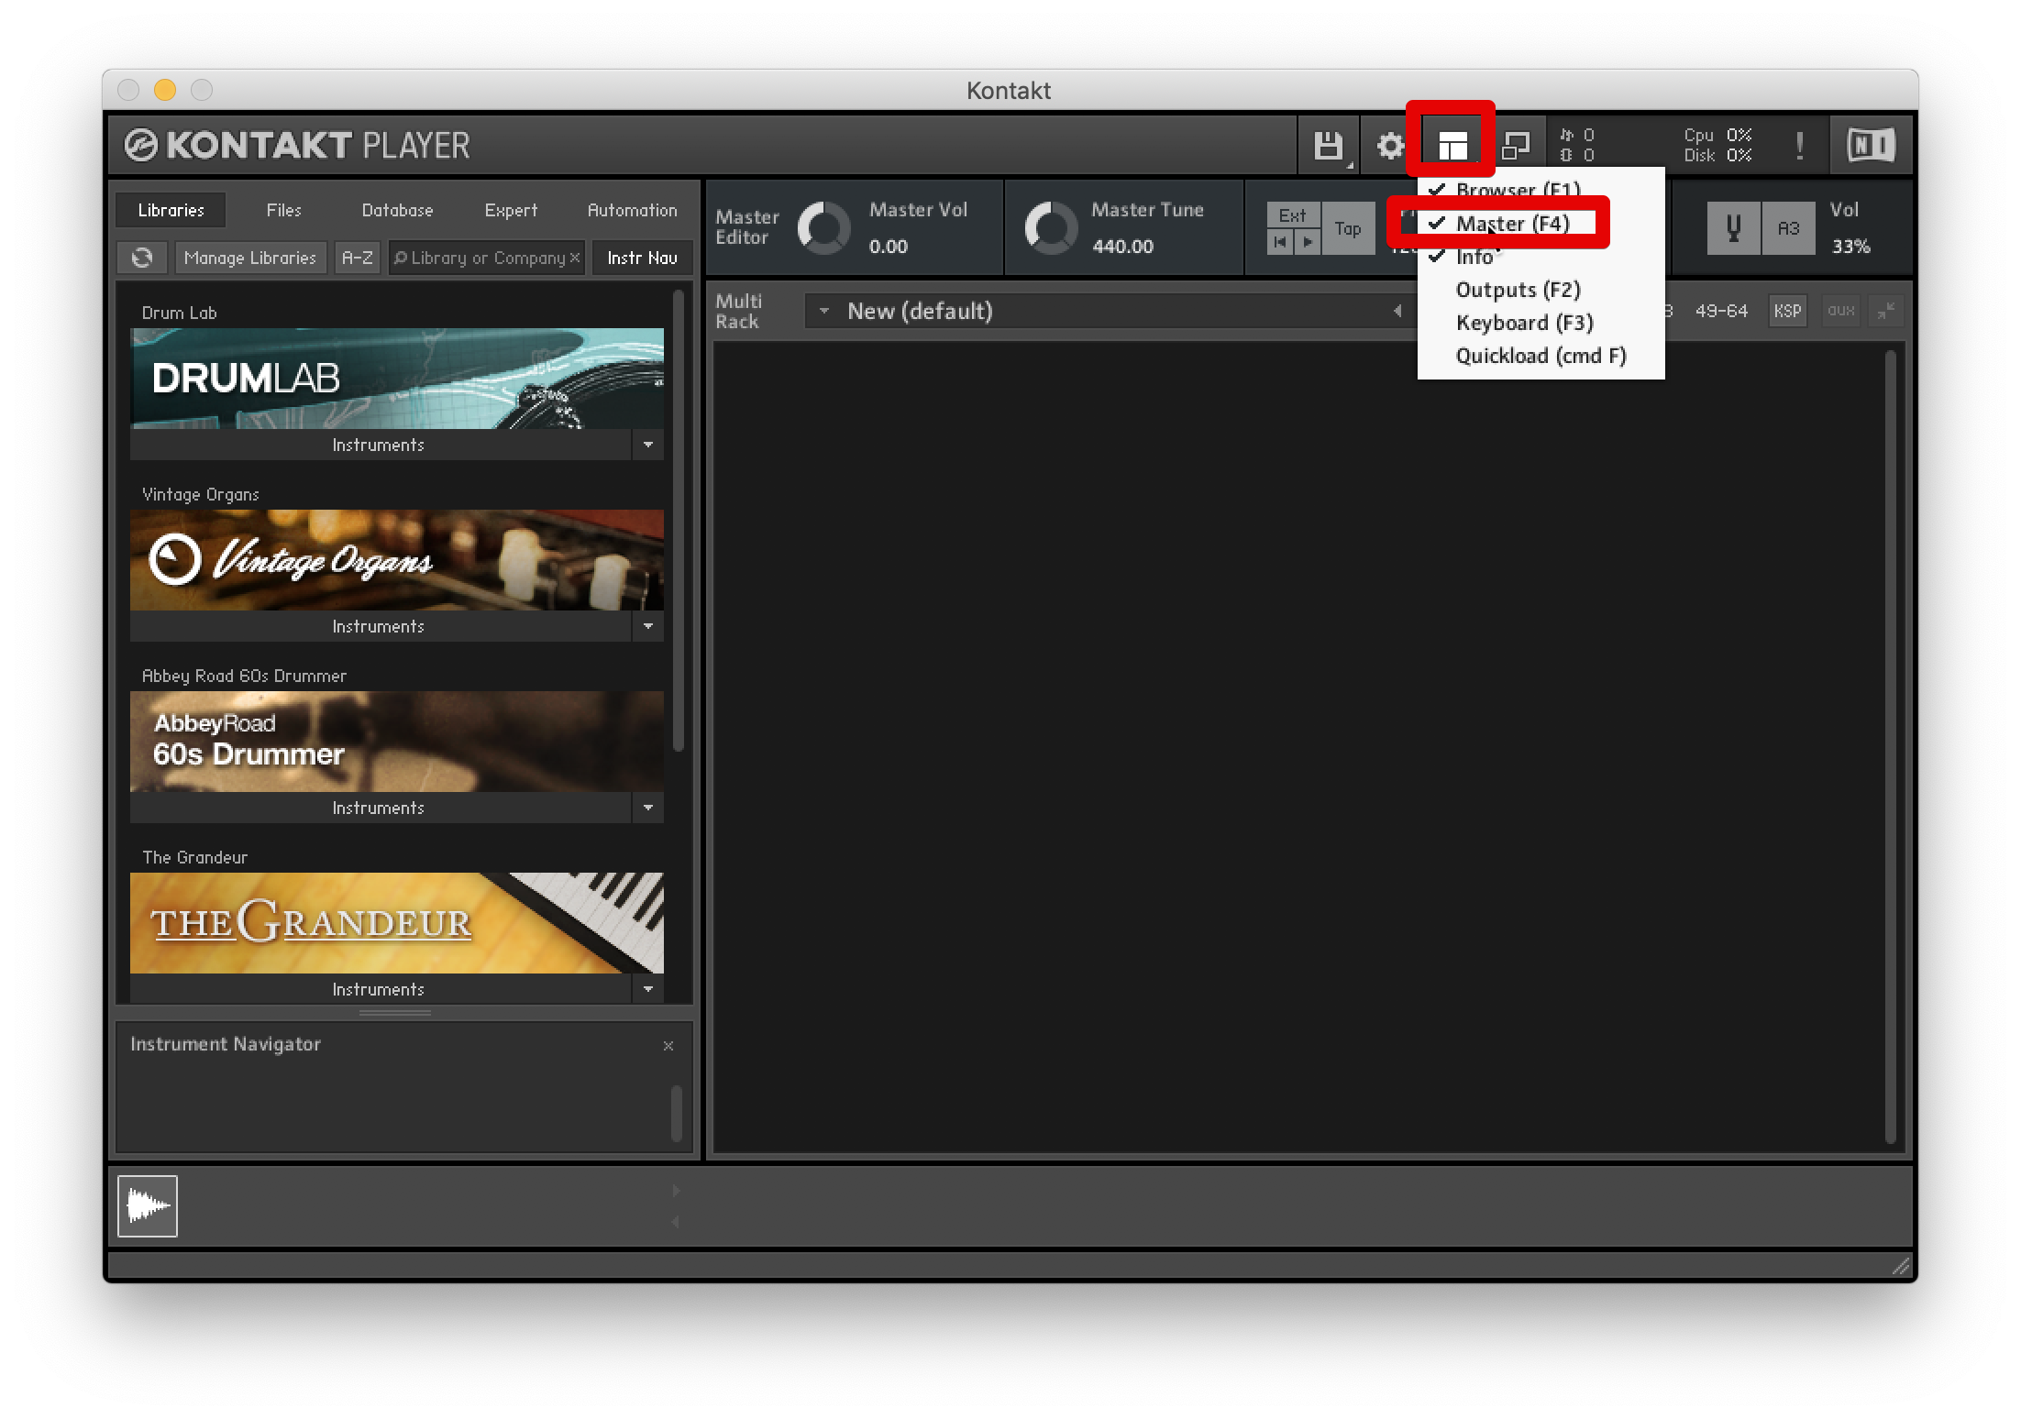This screenshot has width=2021, height=1419.
Task: Click the exclamation panic button
Action: pyautogui.click(x=1799, y=145)
